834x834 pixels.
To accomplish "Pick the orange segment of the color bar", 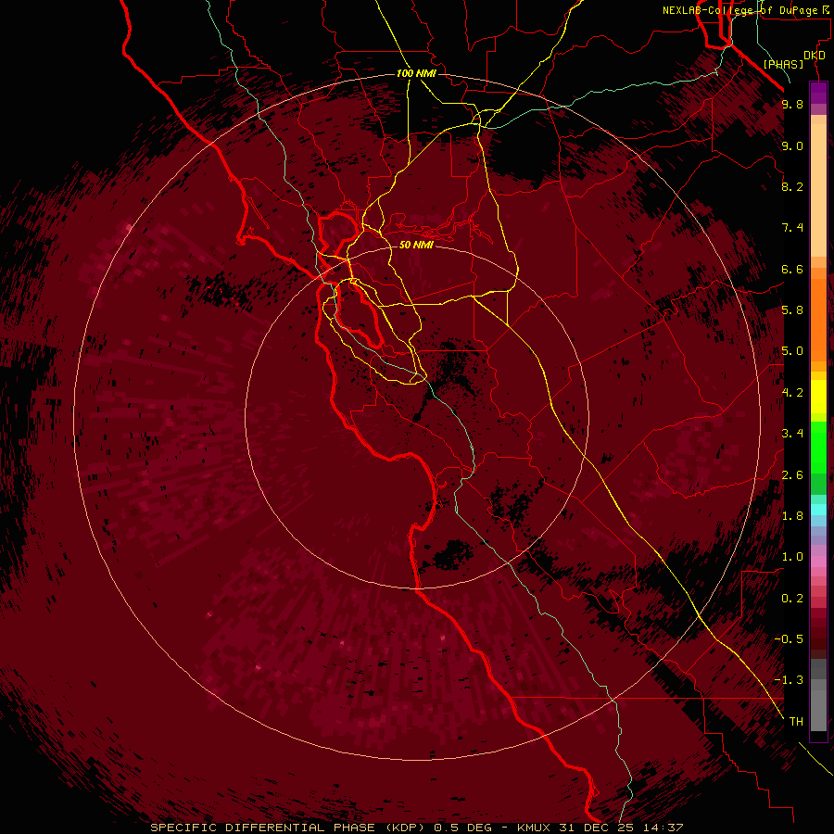I will coord(818,320).
